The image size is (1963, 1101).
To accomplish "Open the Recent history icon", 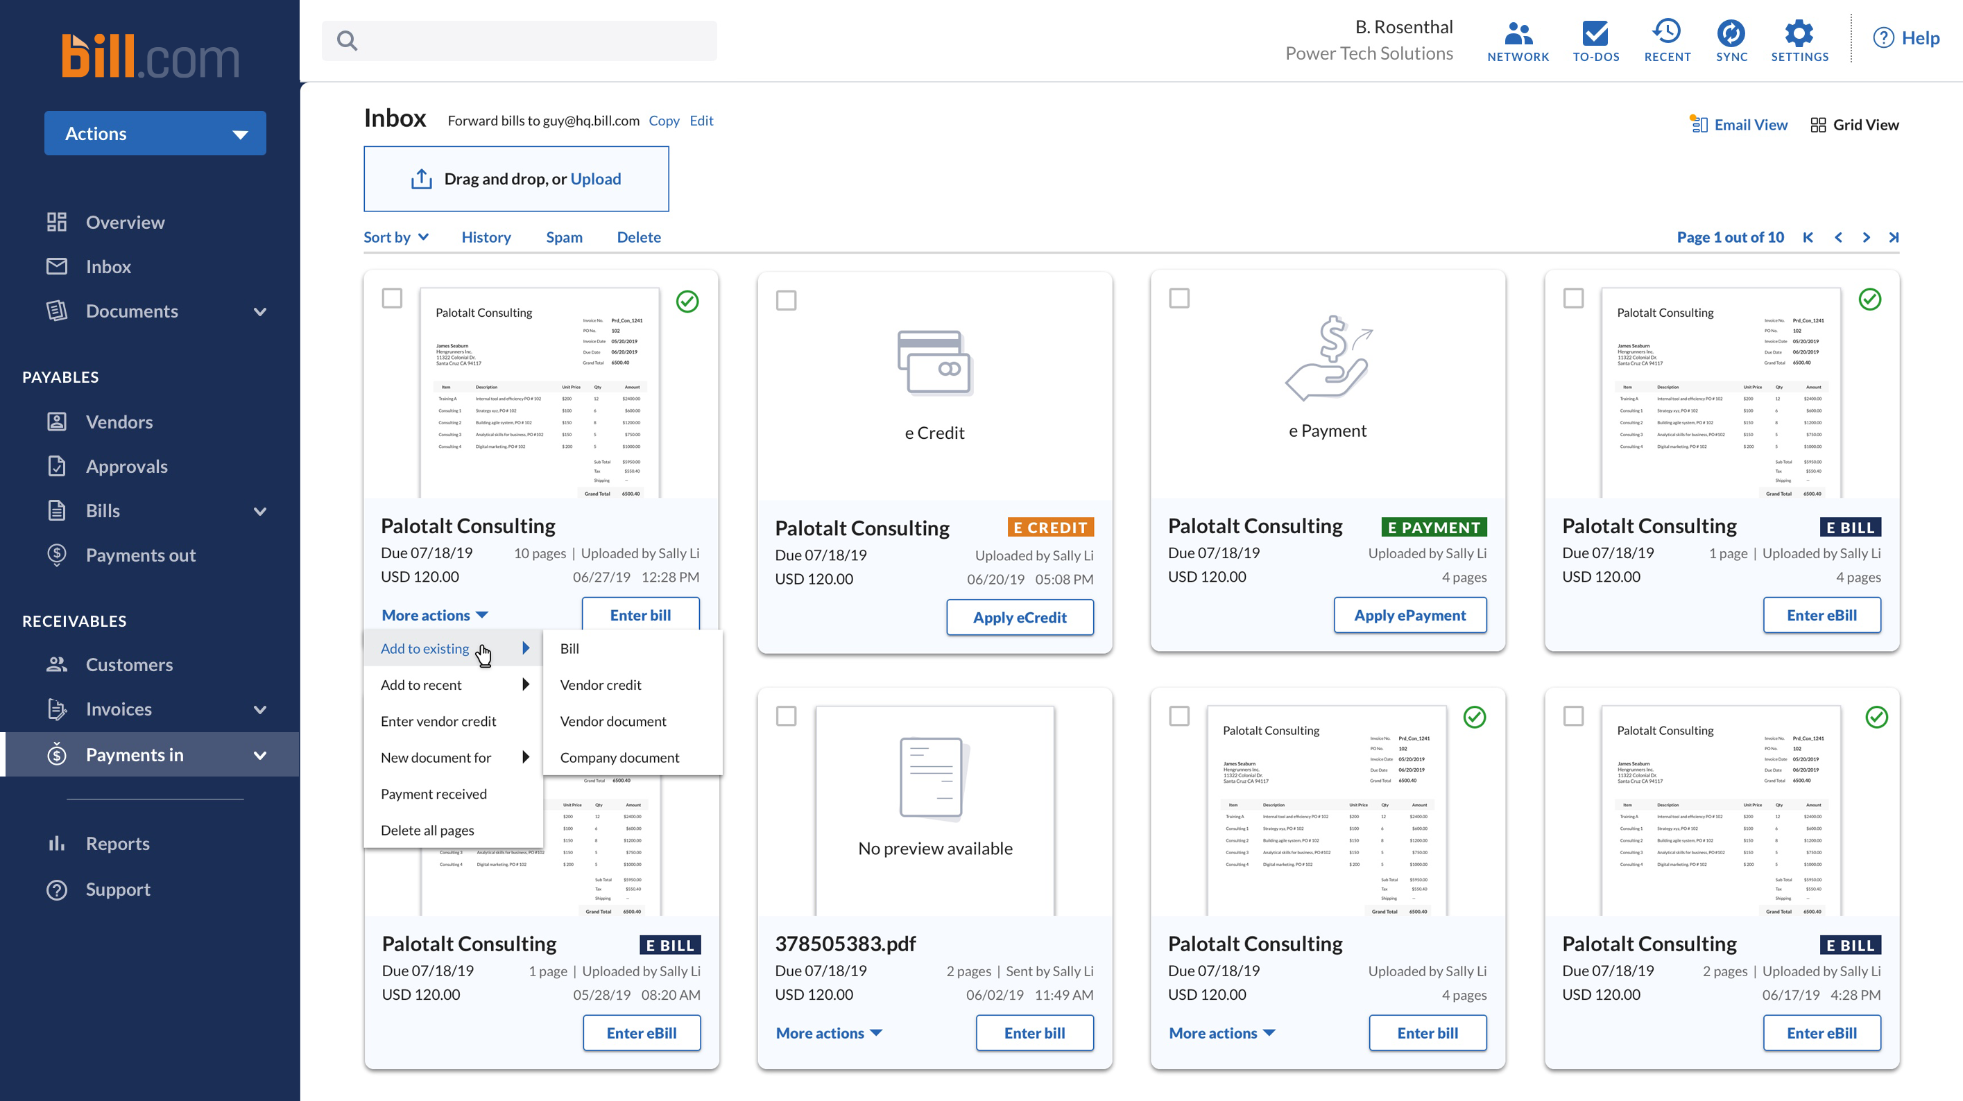I will click(1667, 32).
